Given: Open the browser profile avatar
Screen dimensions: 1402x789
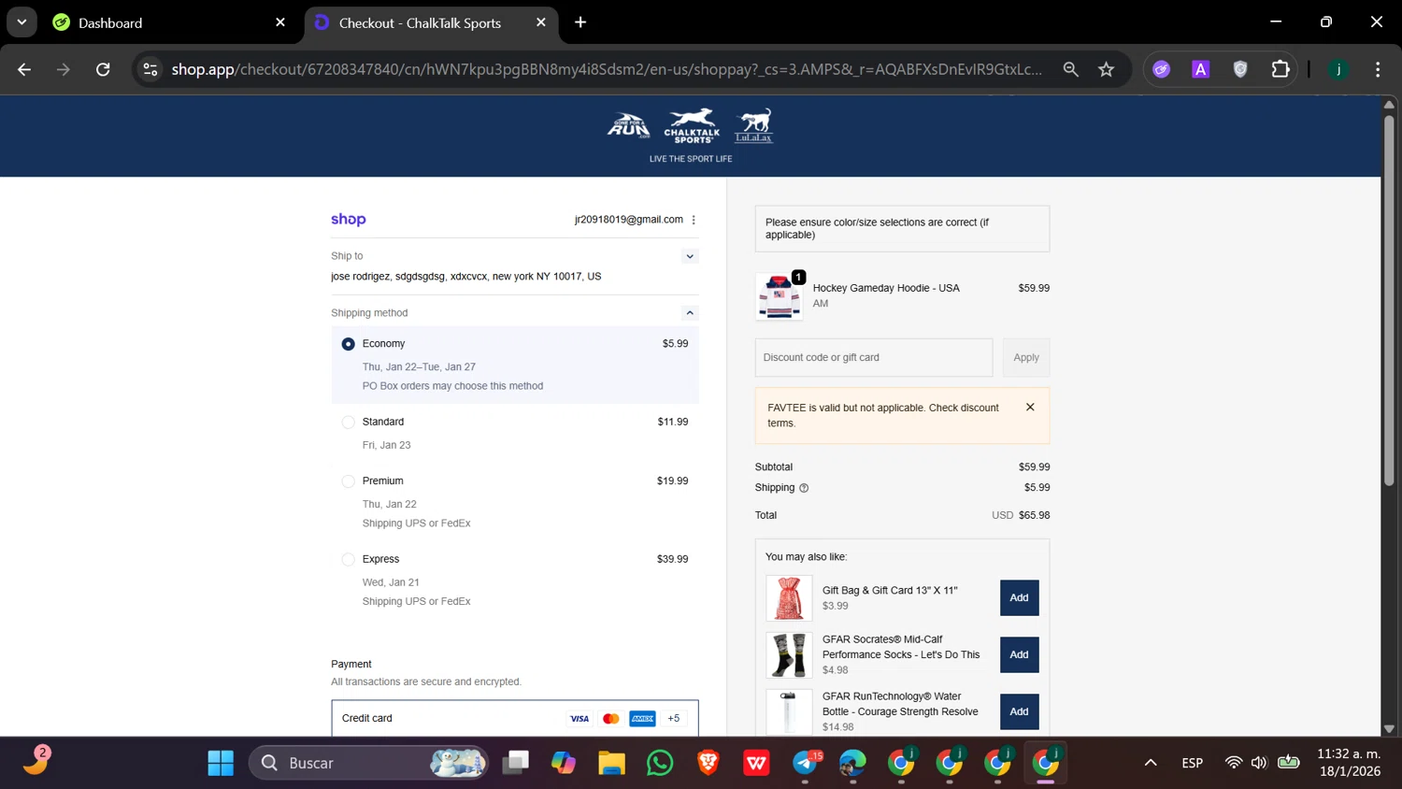Looking at the screenshot, I should (1338, 69).
